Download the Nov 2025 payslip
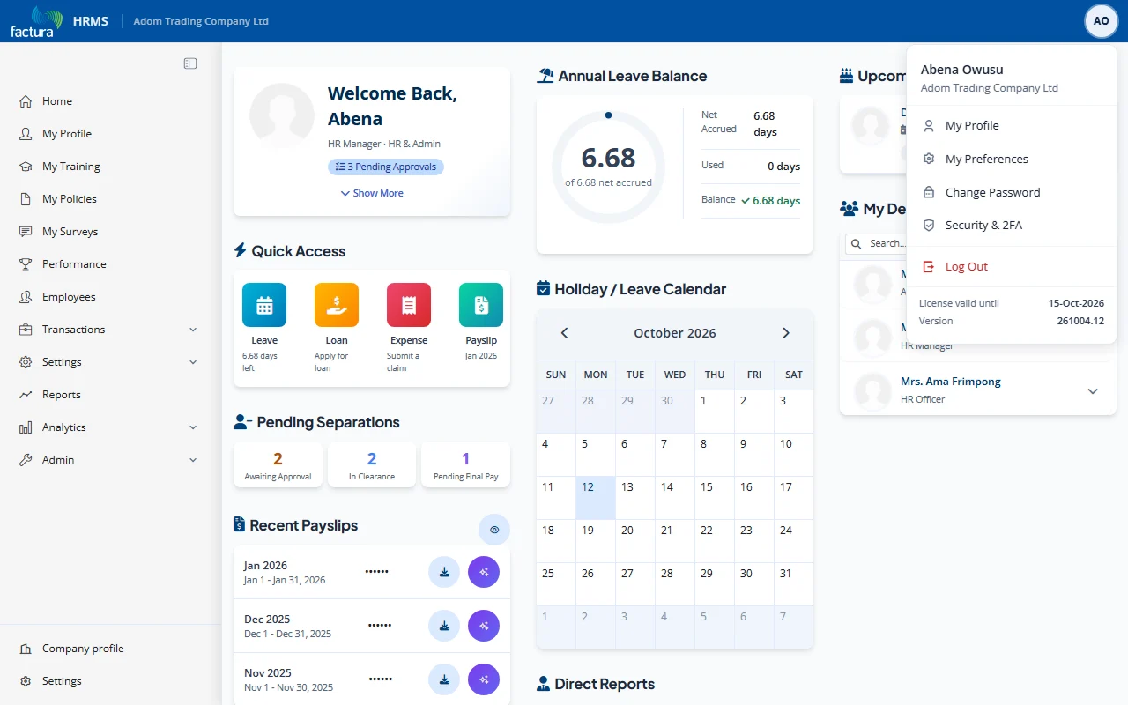The image size is (1128, 705). (x=444, y=679)
